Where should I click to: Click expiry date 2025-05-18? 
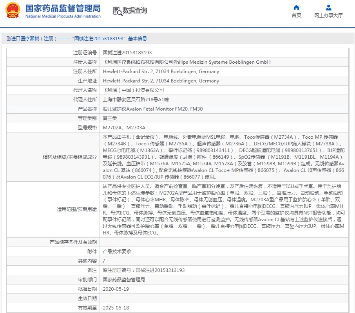click(x=116, y=308)
